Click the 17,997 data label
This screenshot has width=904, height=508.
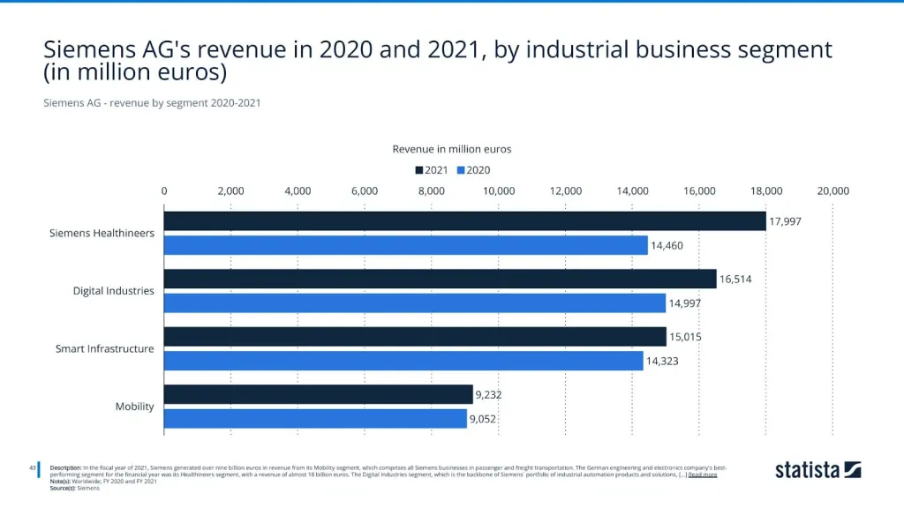785,221
